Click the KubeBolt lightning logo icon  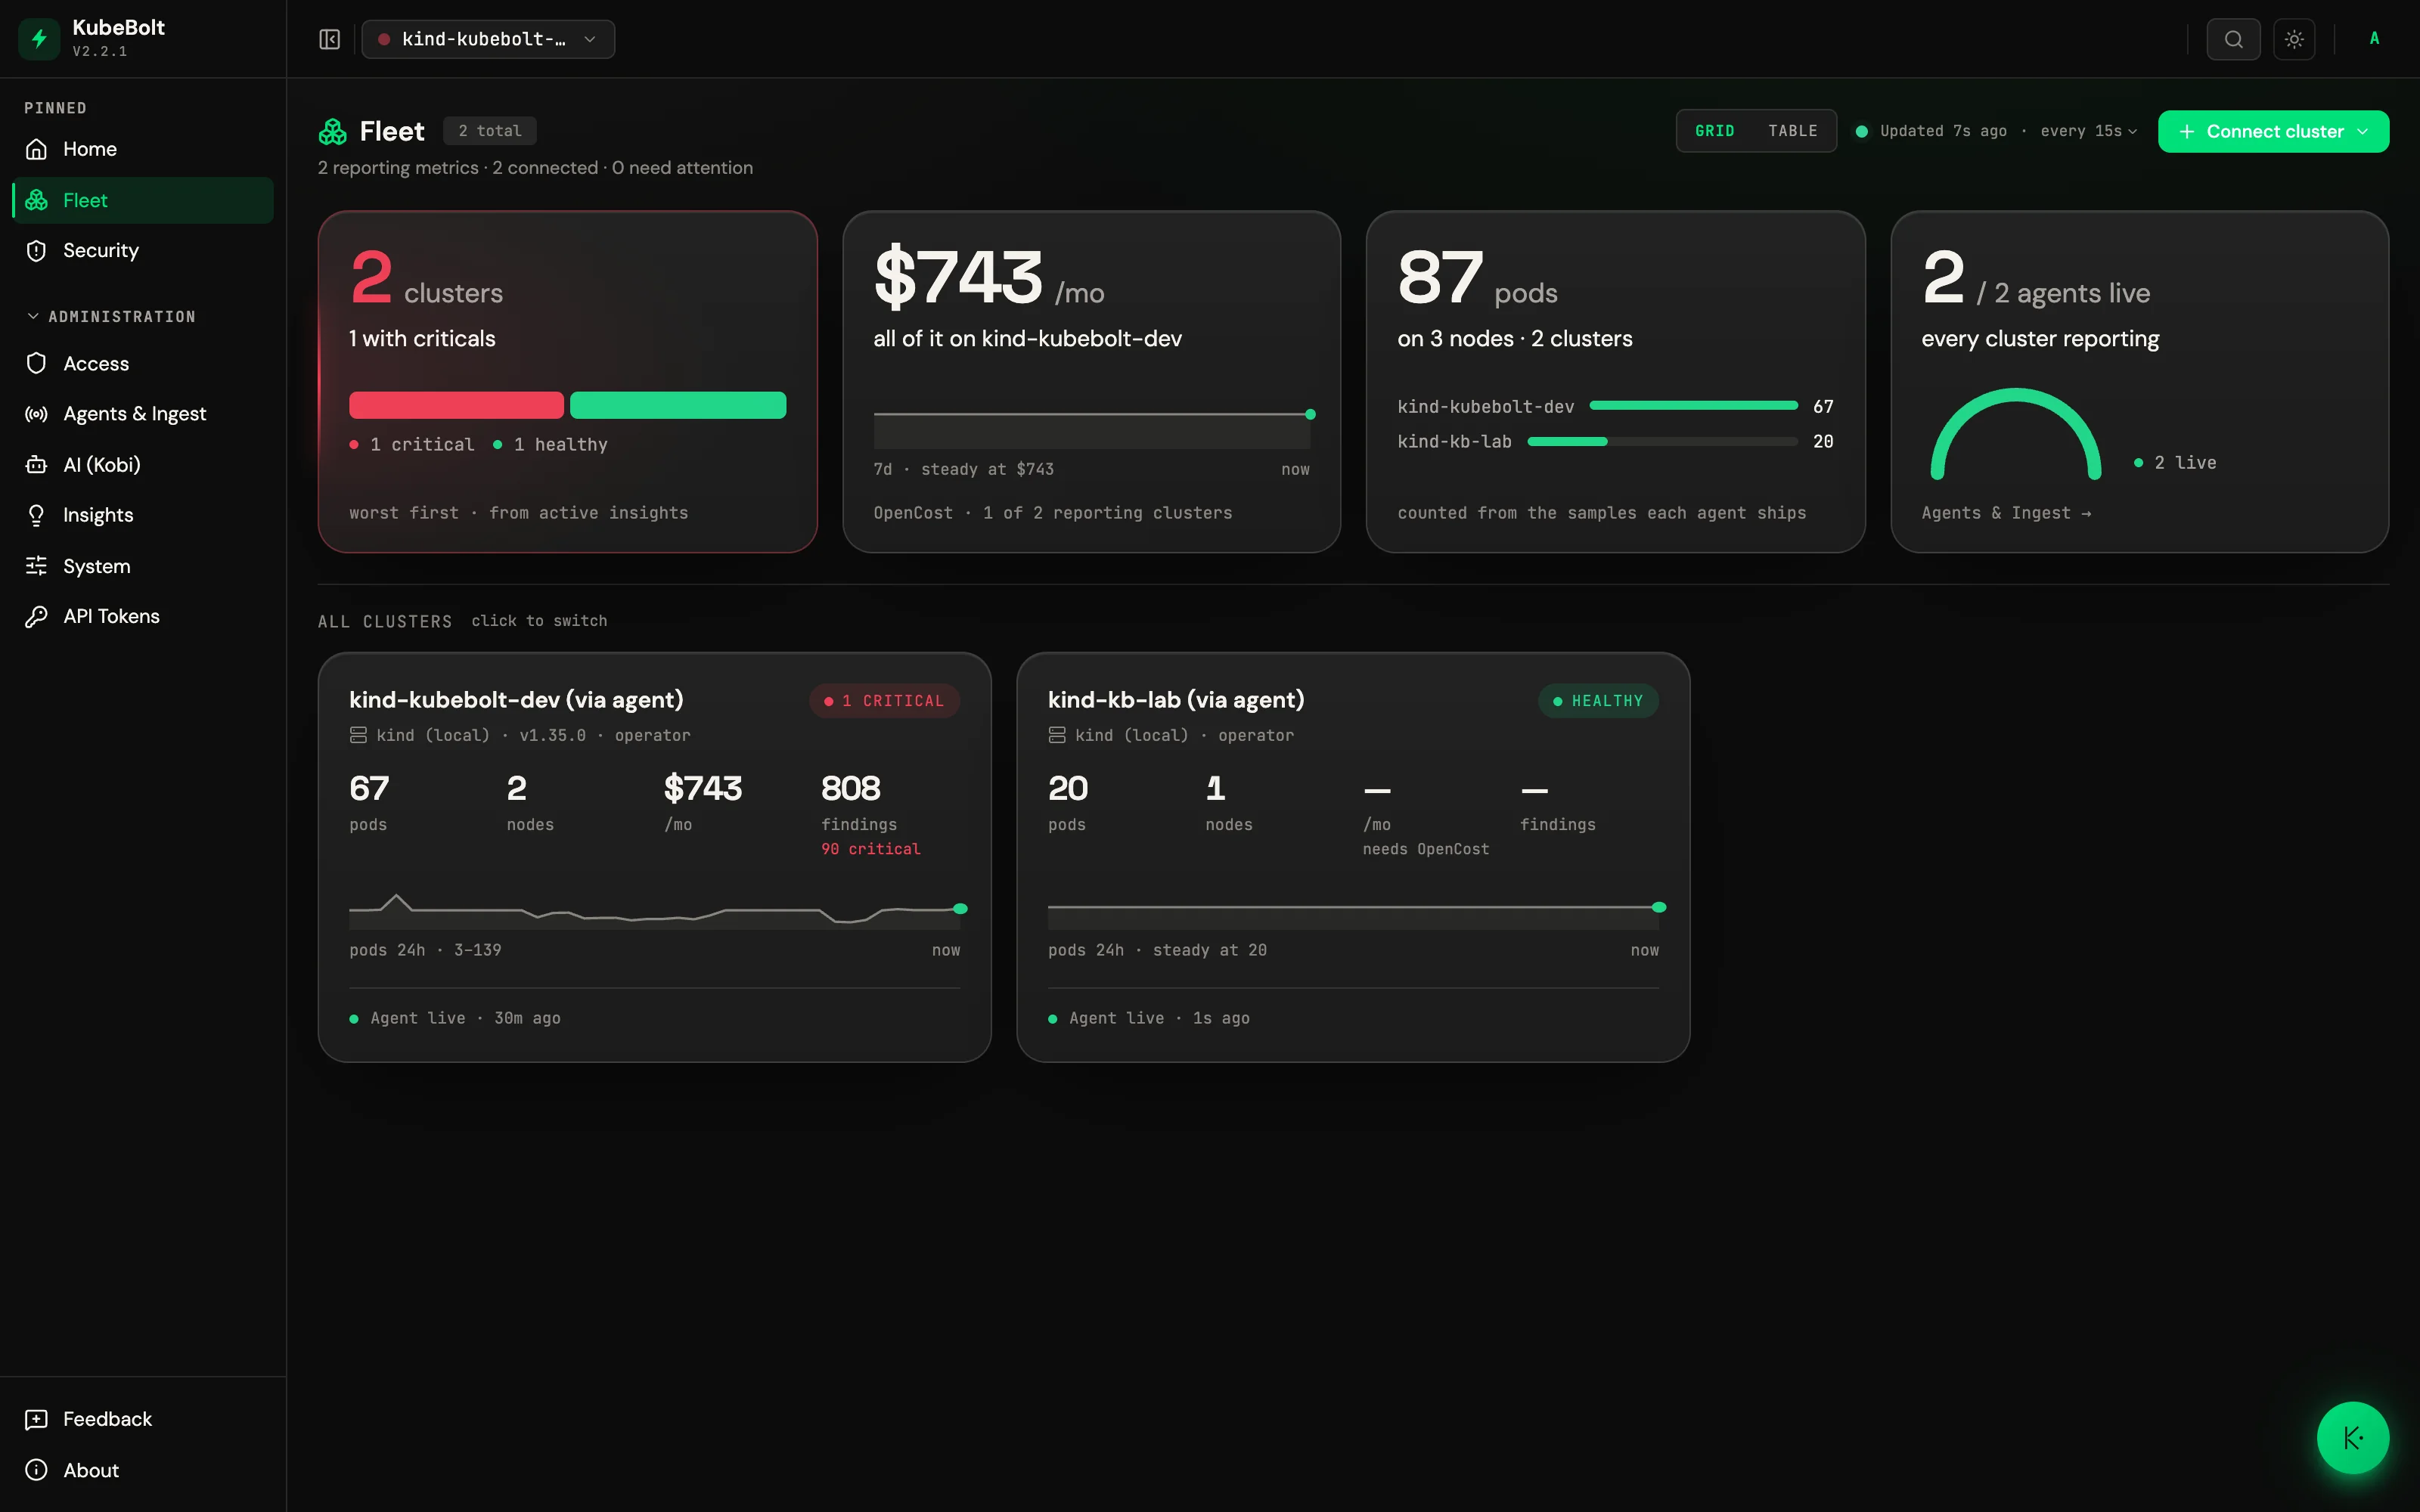[x=39, y=39]
